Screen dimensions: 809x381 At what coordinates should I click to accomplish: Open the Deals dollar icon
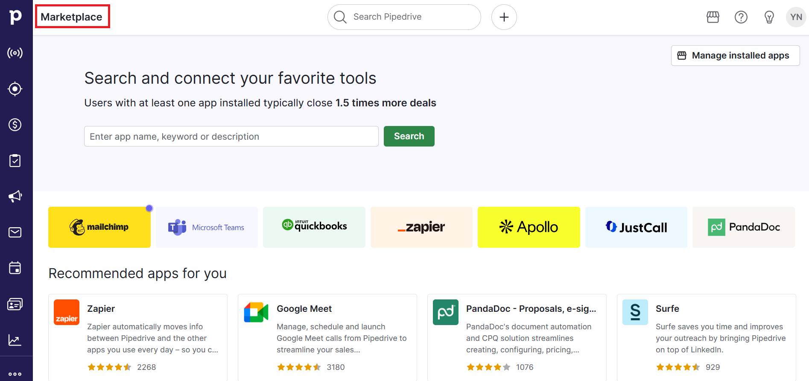tap(15, 125)
